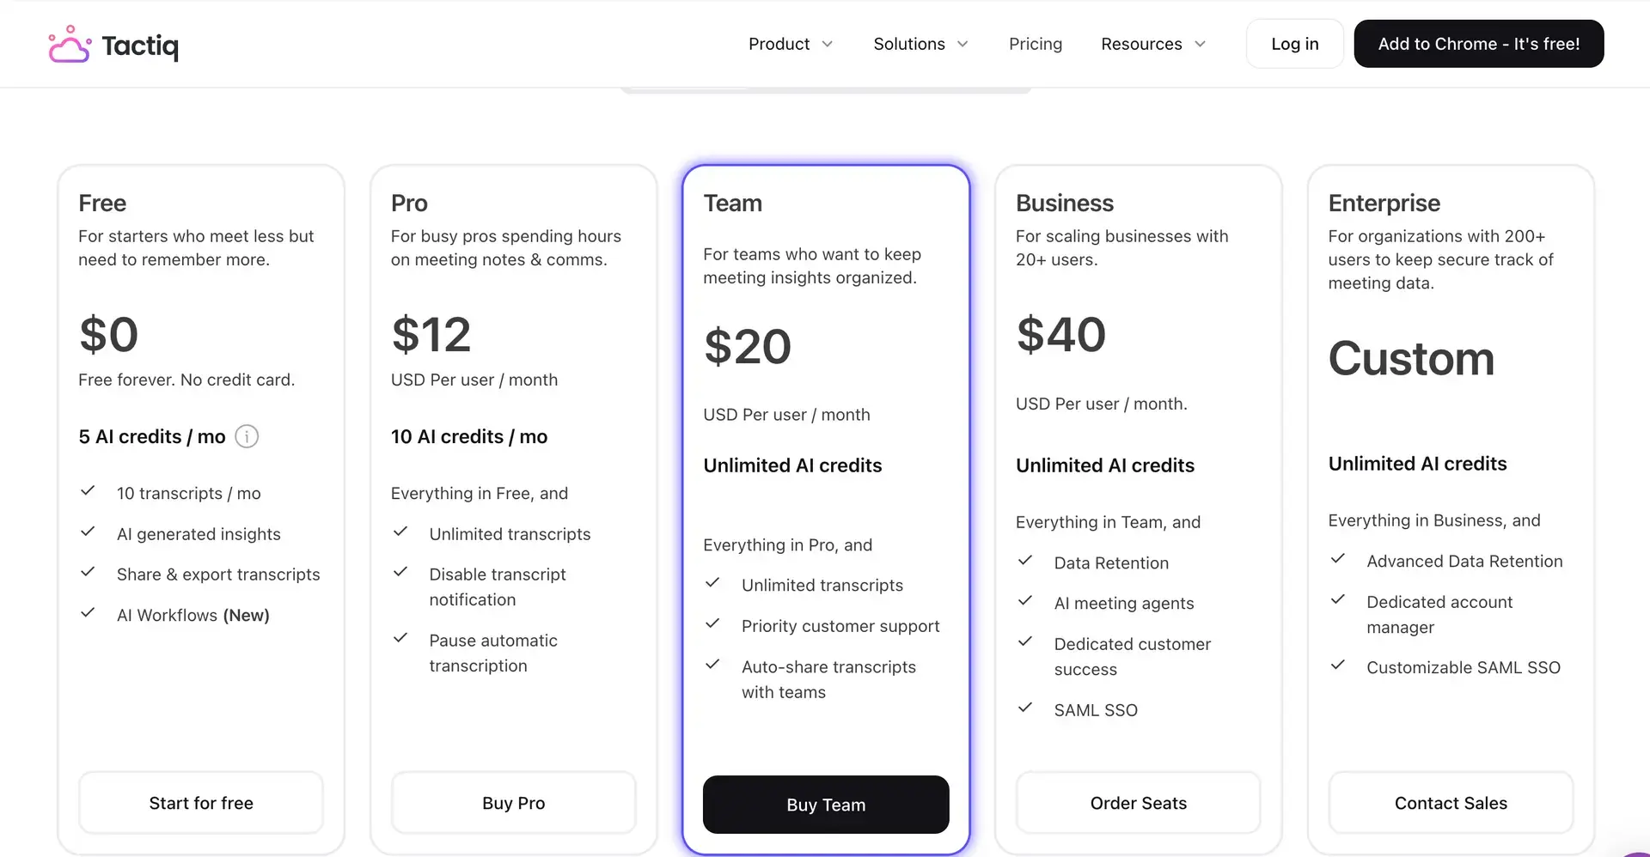Click the checkmark next to Priority customer support
Screen dimensions: 1650x857
[x=713, y=623]
